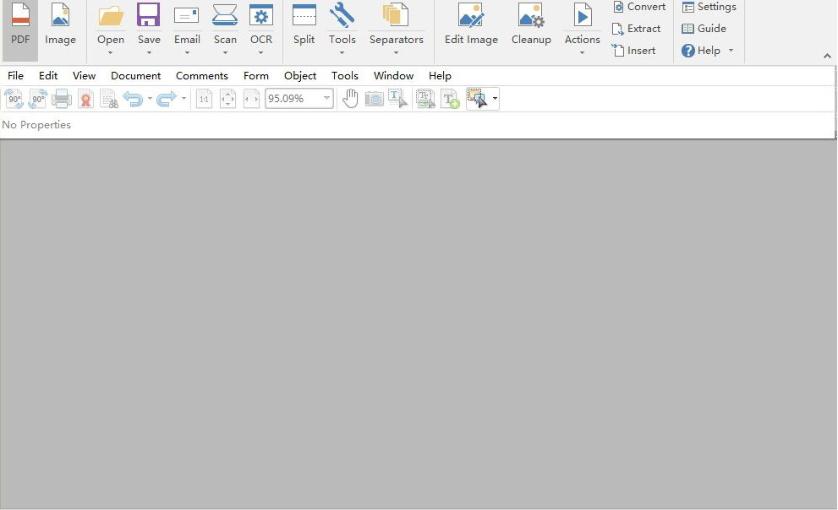Open the Edit menu

click(48, 76)
